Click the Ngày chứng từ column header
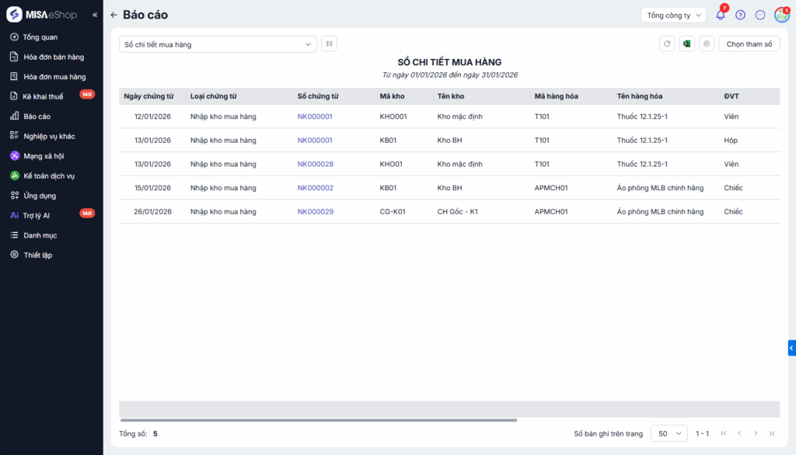Viewport: 796px width, 455px height. pyautogui.click(x=148, y=96)
